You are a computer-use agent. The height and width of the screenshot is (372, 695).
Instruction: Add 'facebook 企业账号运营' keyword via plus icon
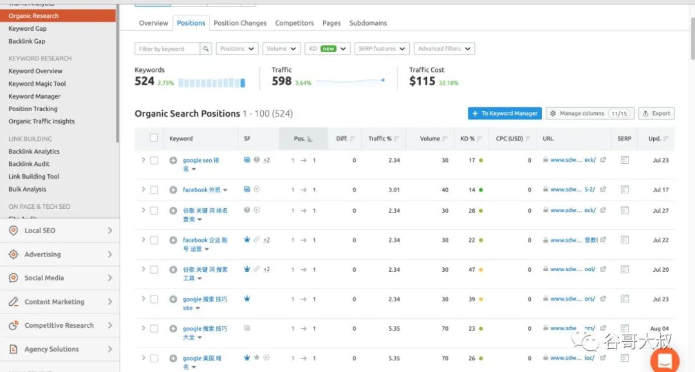173,240
